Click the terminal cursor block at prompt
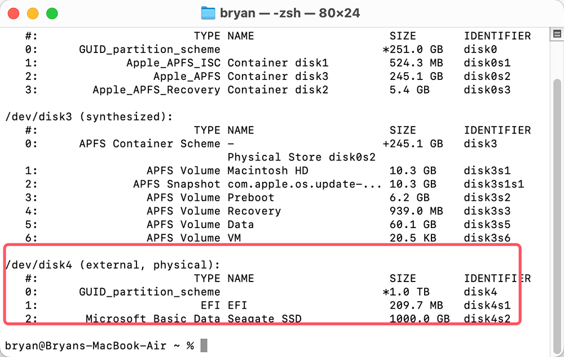The image size is (564, 357). [x=204, y=345]
